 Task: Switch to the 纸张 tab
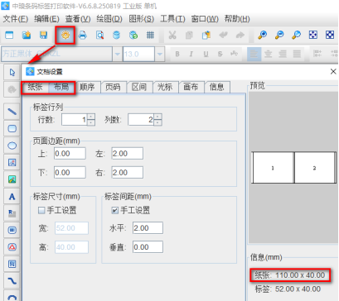35,88
